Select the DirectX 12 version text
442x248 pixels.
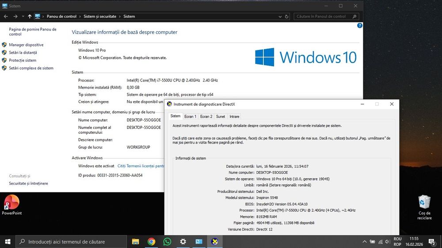(264, 229)
